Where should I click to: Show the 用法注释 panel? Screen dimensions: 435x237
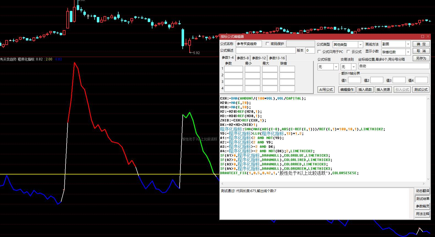(x=422, y=214)
